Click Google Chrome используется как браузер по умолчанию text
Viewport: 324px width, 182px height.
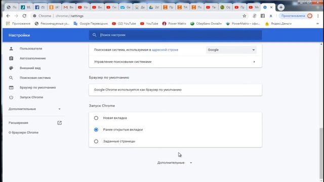click(138, 90)
